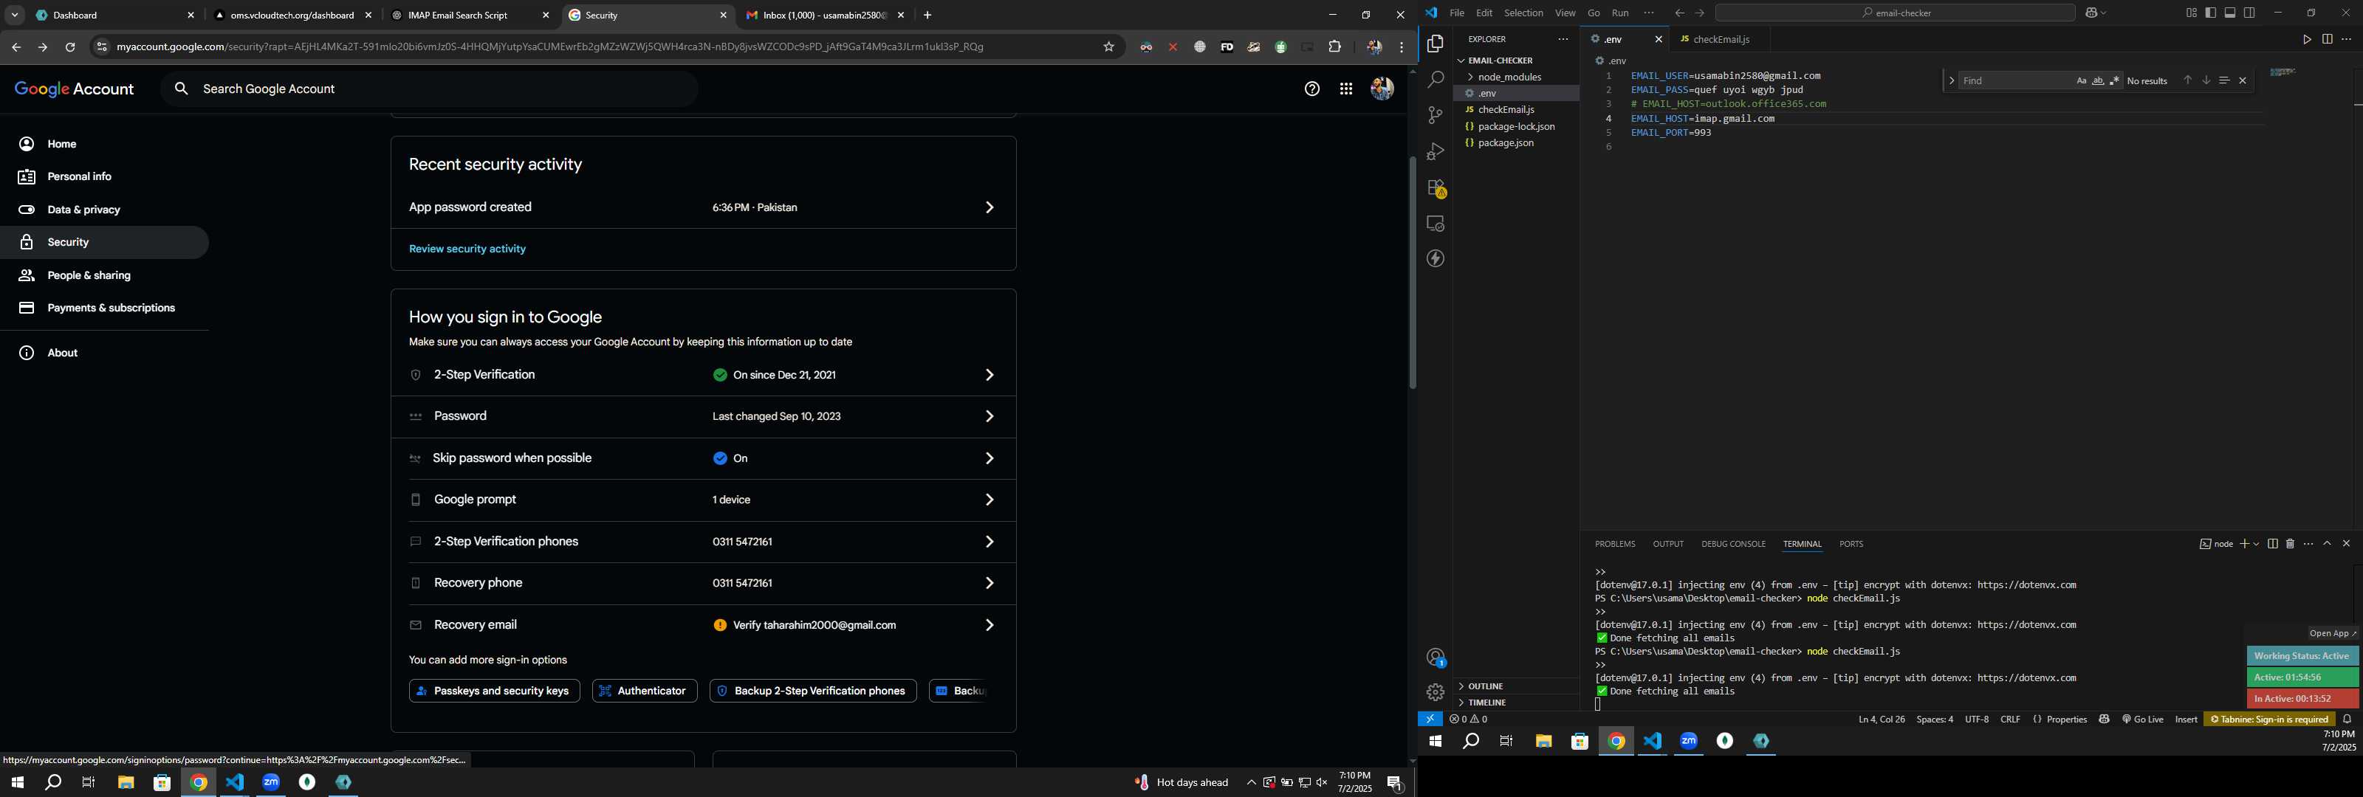Open Chrome tab search dropdown arrow
Image resolution: width=2363 pixels, height=797 pixels.
pyautogui.click(x=15, y=15)
